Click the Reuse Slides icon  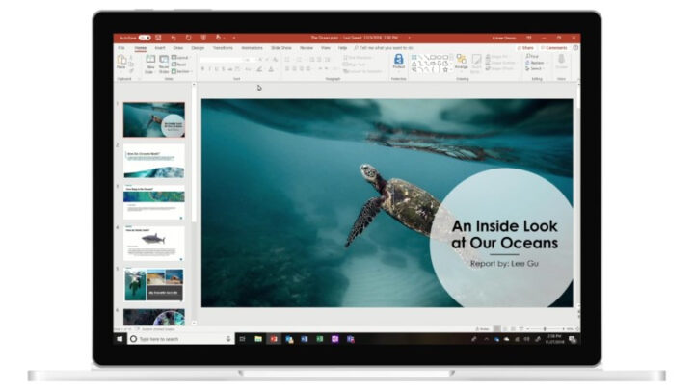(x=164, y=65)
